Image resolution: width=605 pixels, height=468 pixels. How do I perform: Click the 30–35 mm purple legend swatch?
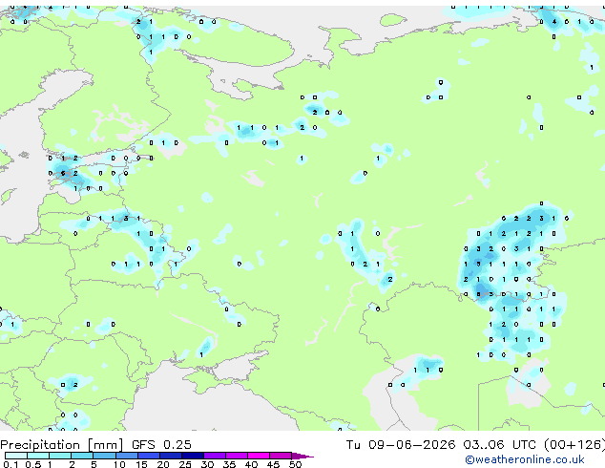(214, 456)
